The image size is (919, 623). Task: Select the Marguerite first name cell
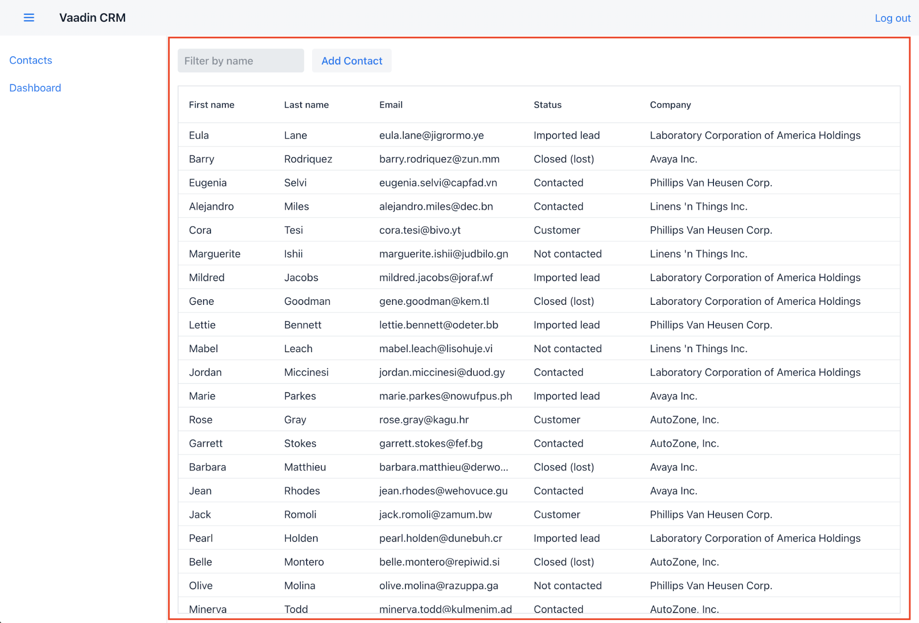[x=215, y=254]
